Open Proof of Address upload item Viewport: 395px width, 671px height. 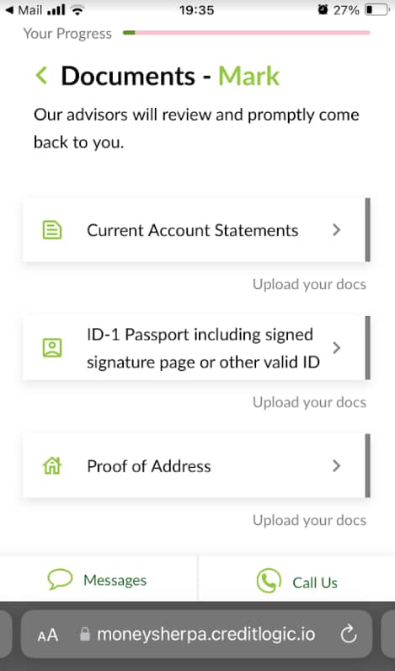tap(196, 465)
